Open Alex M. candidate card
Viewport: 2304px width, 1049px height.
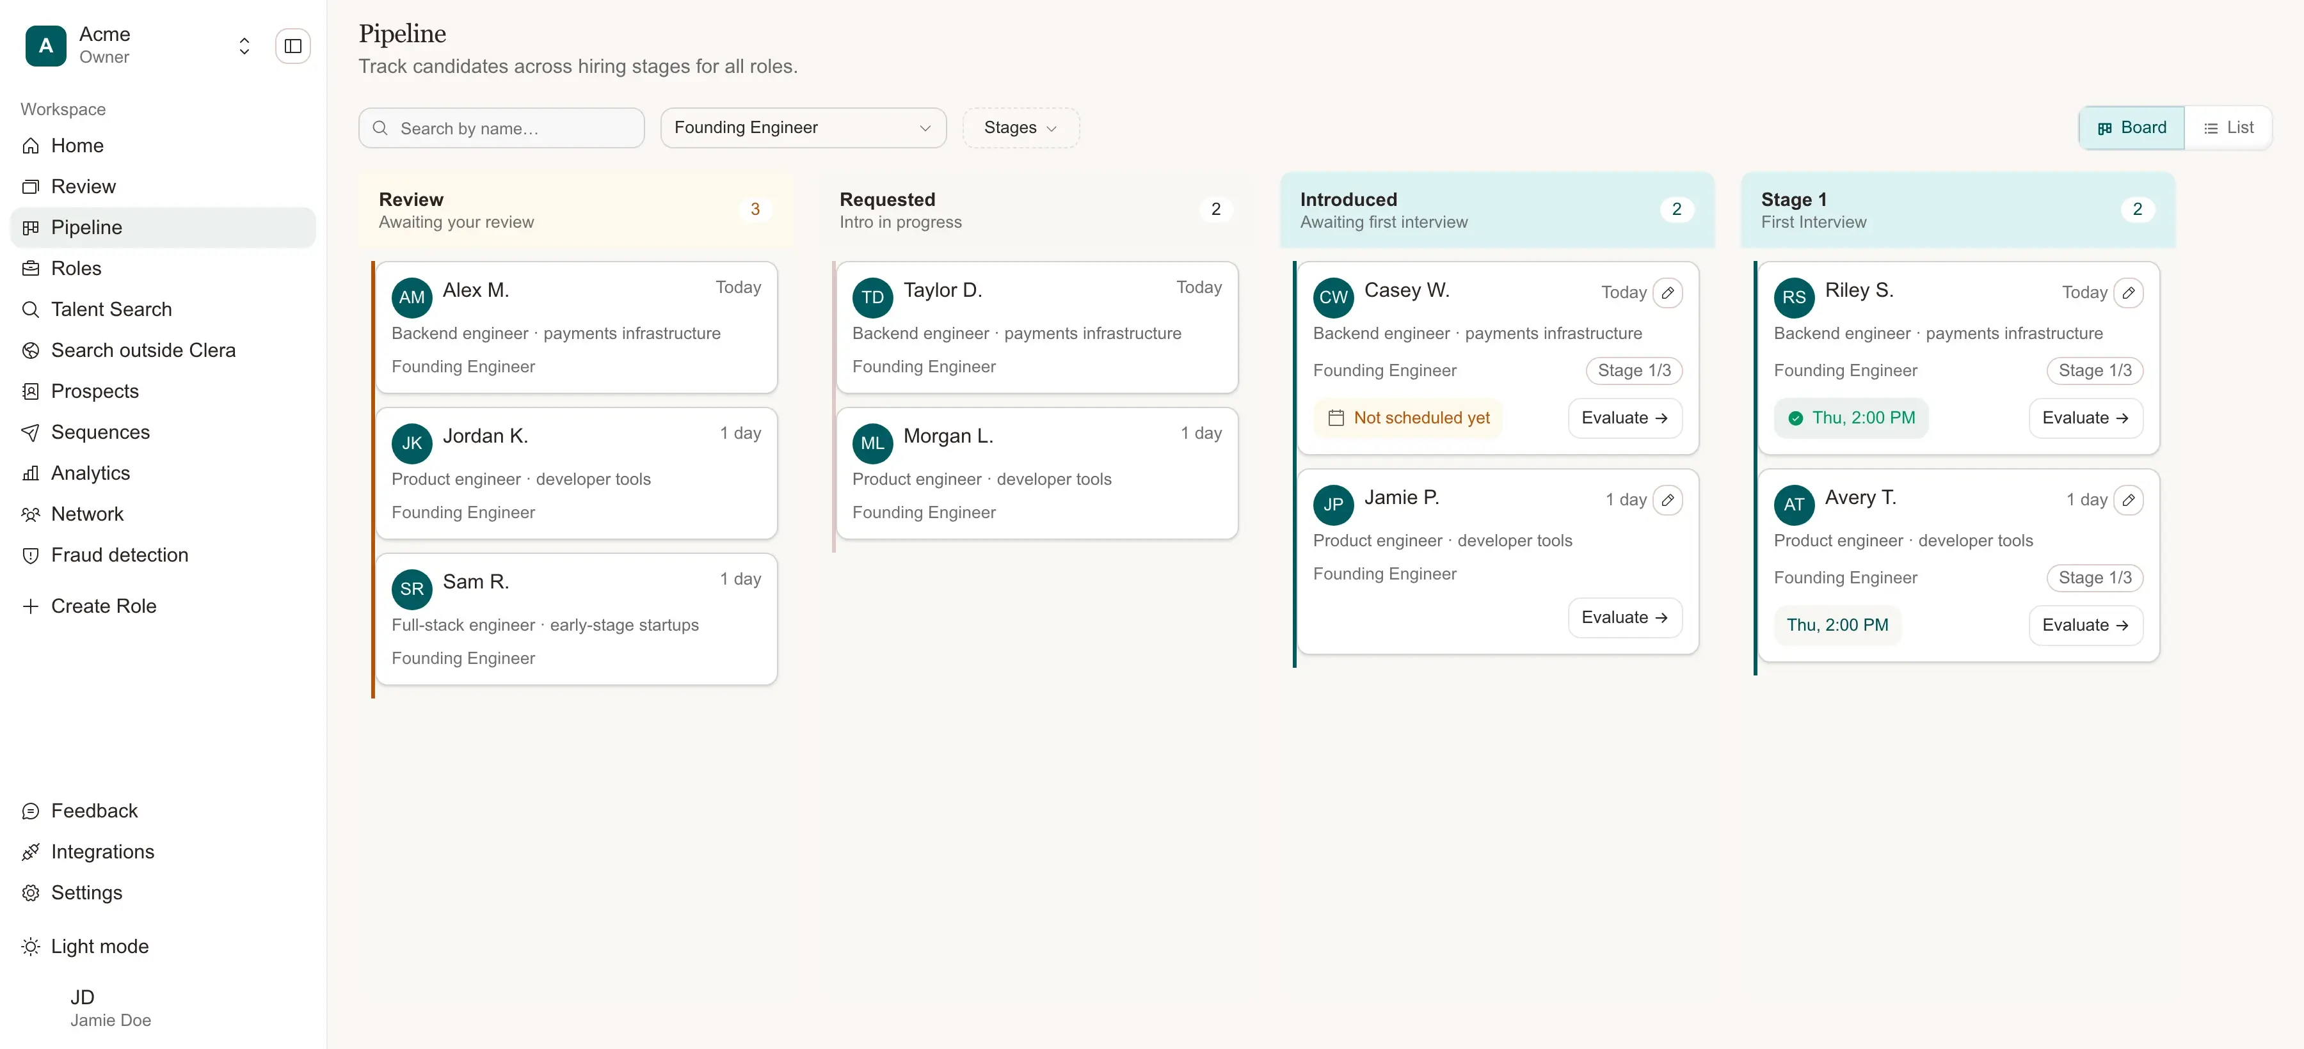tap(577, 327)
